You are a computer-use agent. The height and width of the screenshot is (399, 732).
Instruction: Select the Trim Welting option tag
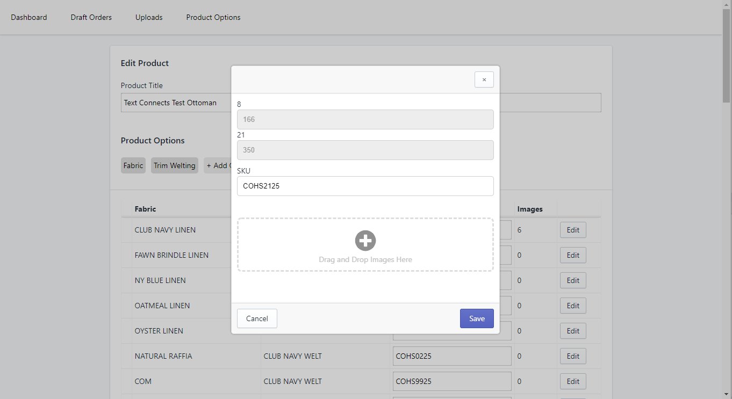175,165
